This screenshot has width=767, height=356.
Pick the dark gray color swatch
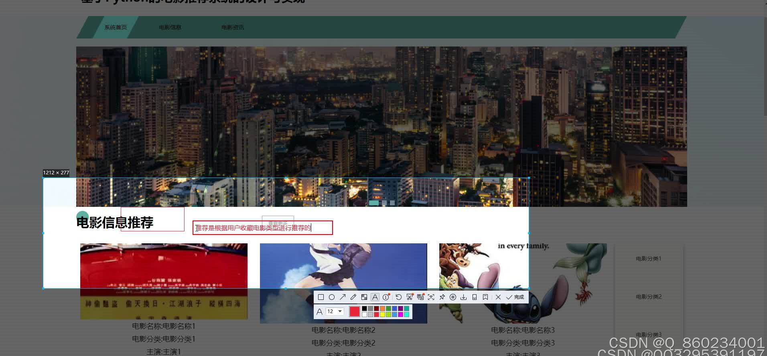pyautogui.click(x=370, y=308)
